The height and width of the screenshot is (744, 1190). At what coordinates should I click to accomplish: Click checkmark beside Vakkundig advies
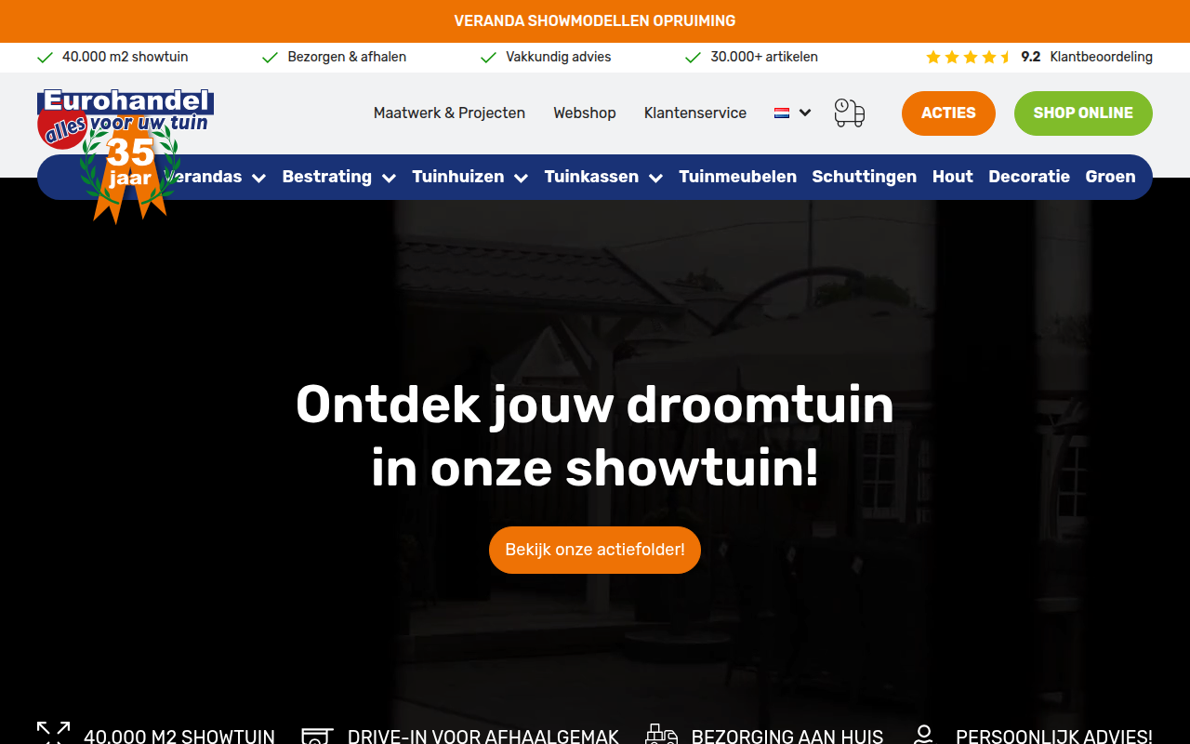488,58
